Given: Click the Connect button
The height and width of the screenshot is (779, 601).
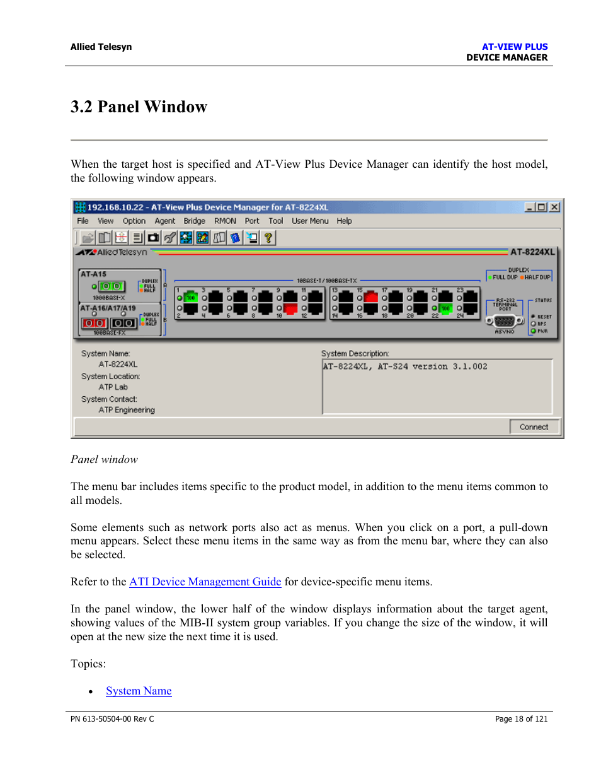Looking at the screenshot, I should tap(534, 427).
